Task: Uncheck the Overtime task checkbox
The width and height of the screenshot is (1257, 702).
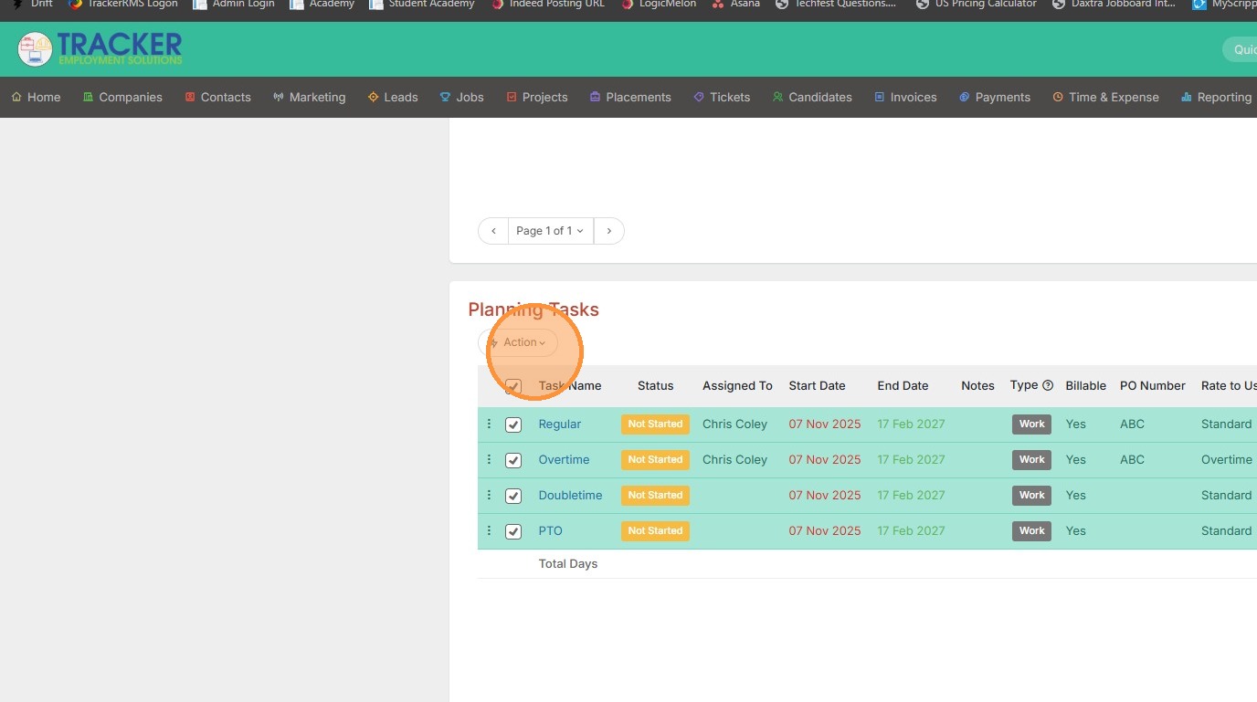Action: (x=513, y=460)
